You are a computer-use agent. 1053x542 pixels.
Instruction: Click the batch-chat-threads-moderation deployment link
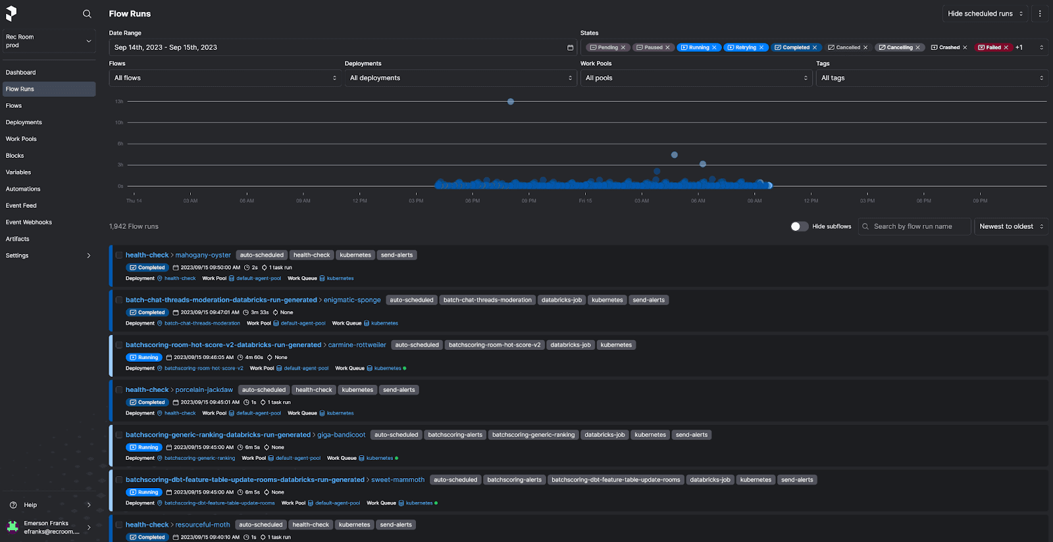202,324
